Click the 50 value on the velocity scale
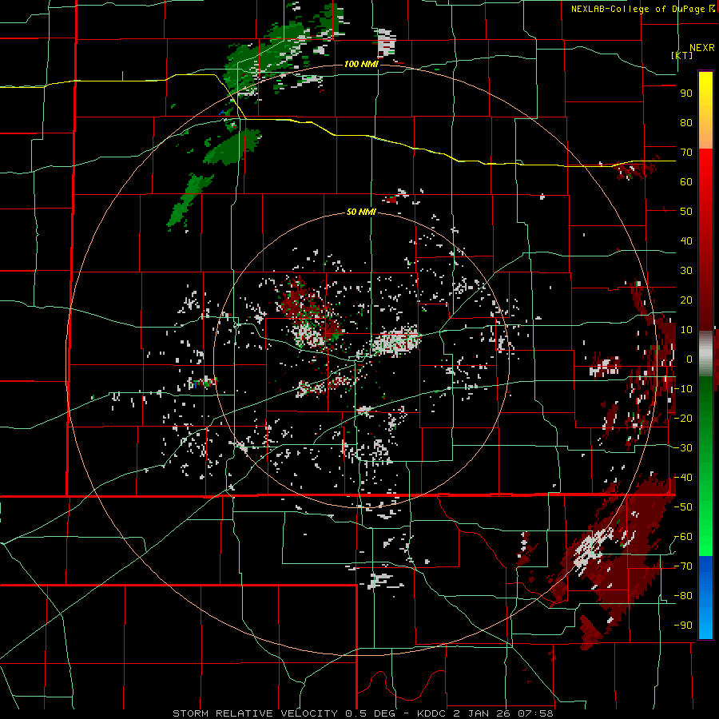Viewport: 719px width, 719px height. point(686,212)
